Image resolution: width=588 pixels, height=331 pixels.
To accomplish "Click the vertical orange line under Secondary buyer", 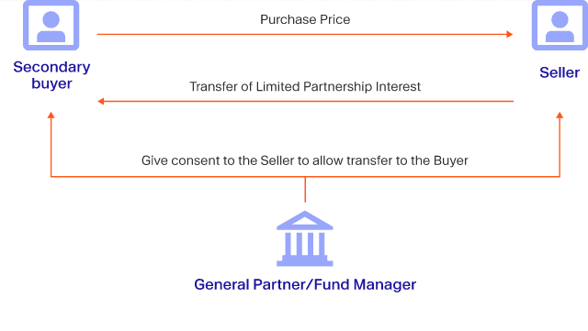I will click(51, 144).
